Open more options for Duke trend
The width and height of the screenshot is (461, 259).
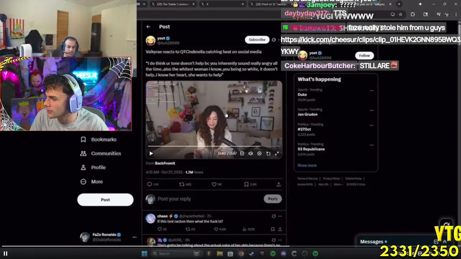[x=371, y=91]
